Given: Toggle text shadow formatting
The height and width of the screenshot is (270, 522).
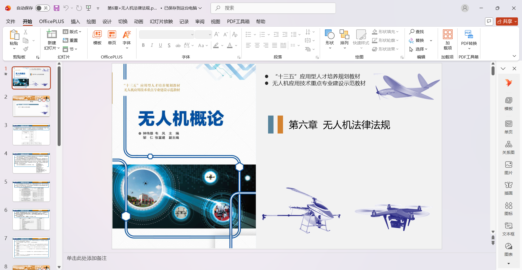Looking at the screenshot, I should click(x=169, y=45).
